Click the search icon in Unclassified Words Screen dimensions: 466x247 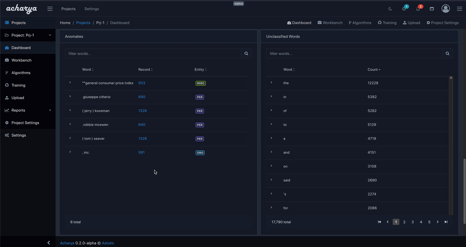(x=447, y=54)
